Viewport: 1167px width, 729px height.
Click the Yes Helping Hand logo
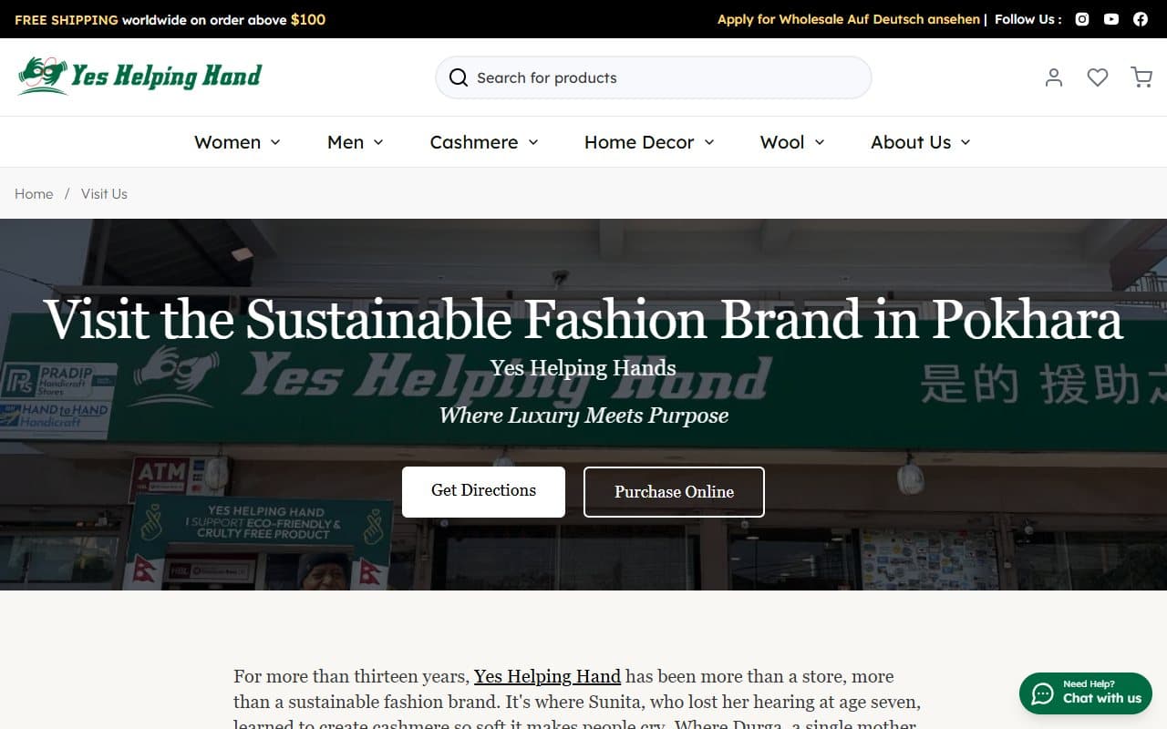pyautogui.click(x=139, y=76)
